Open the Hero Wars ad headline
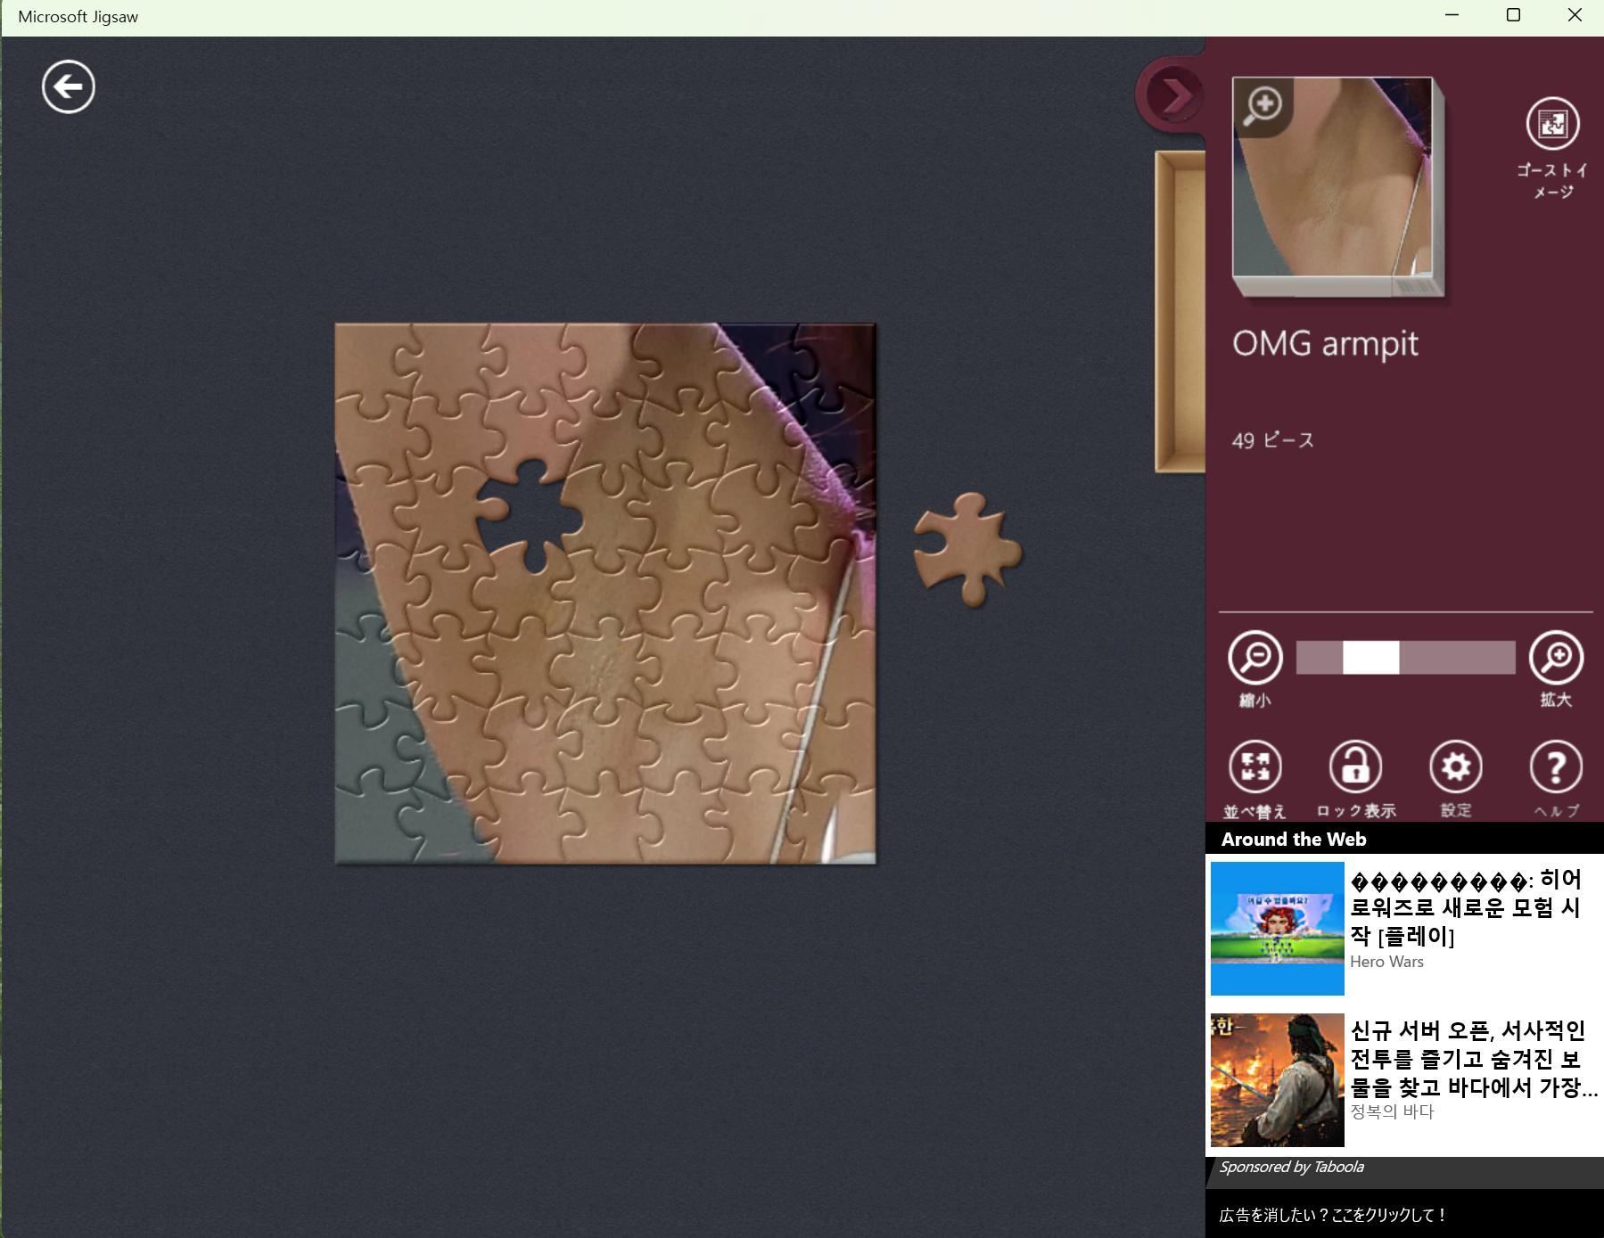 [x=1467, y=907]
